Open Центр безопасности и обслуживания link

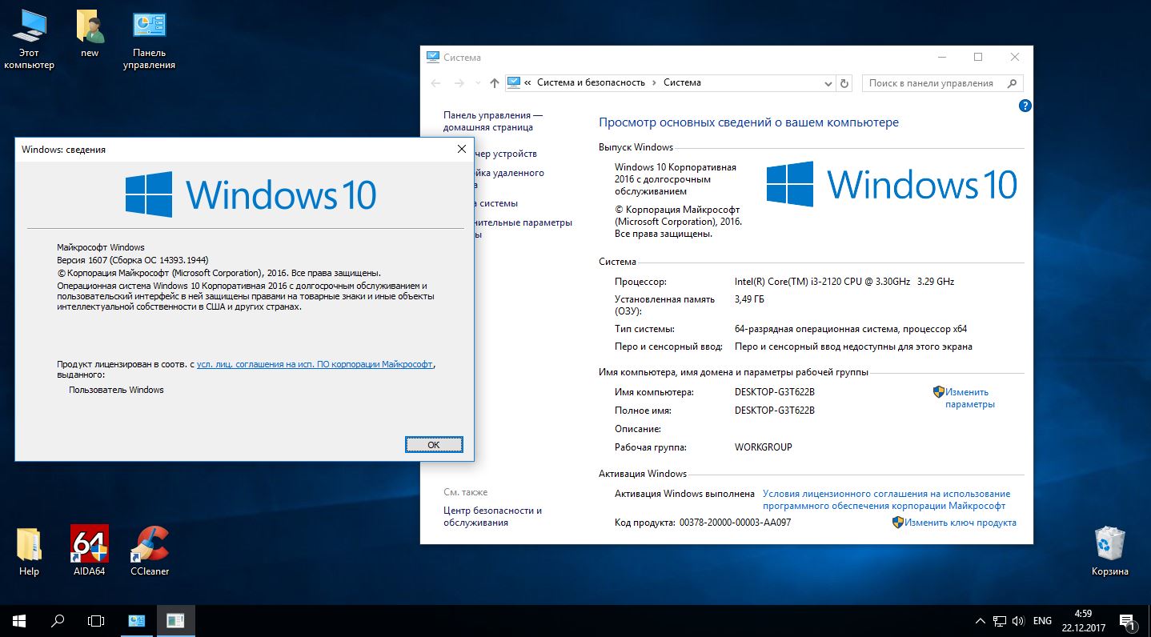point(493,516)
